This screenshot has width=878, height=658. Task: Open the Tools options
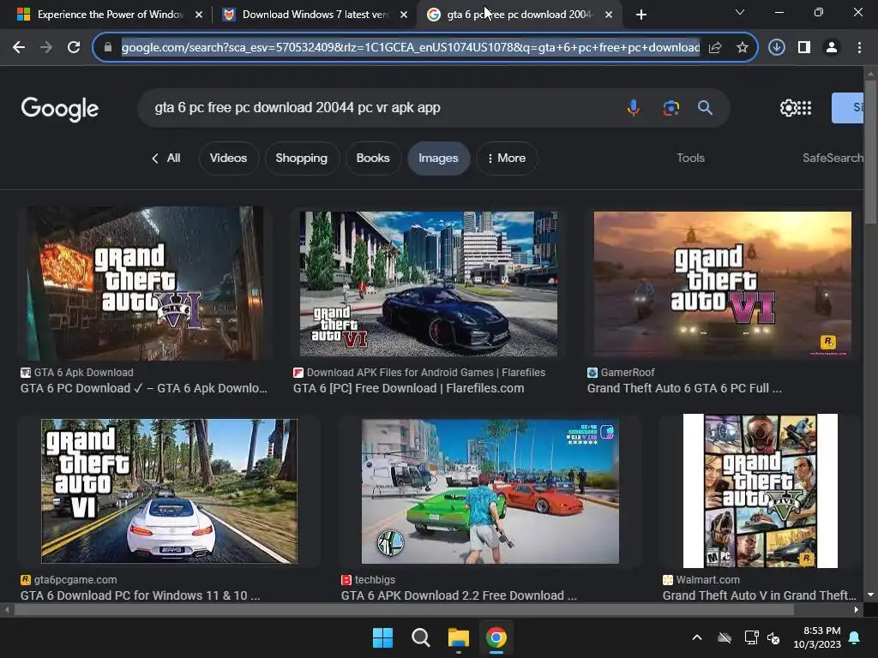click(690, 158)
